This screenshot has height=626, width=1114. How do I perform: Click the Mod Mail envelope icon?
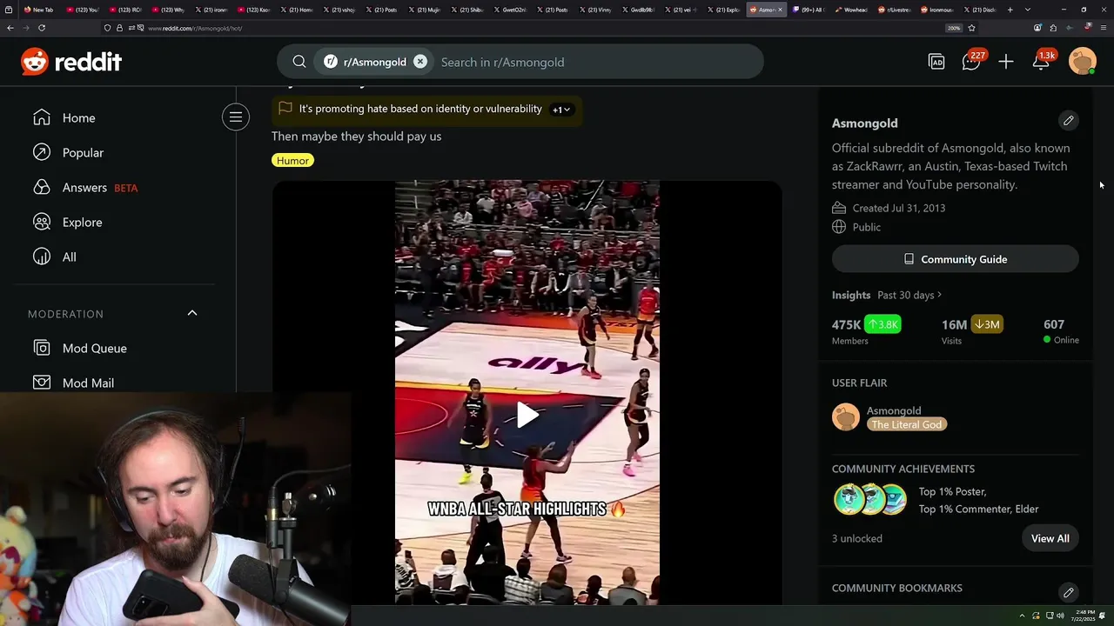42,383
